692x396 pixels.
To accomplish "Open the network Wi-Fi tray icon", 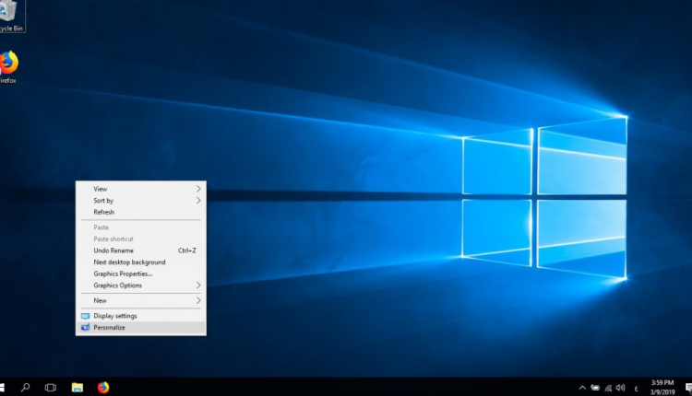I will (608, 387).
